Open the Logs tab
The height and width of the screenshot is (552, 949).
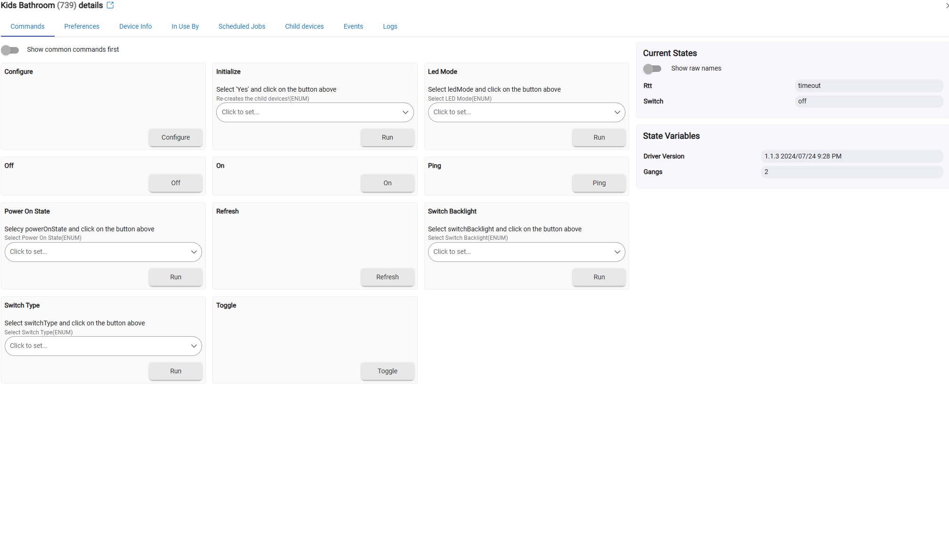click(x=390, y=26)
